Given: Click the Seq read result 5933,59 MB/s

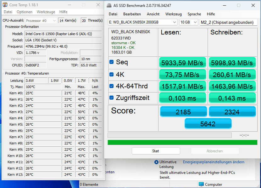Looking at the screenshot, I should click(182, 63).
